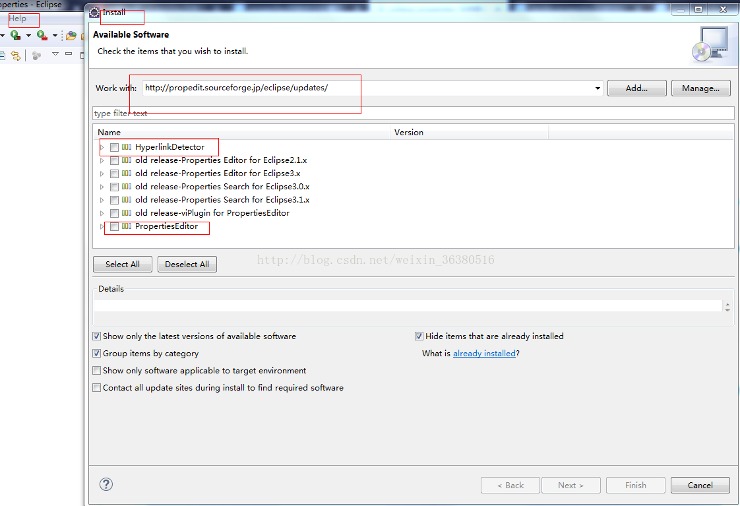Click the Cancel button
This screenshot has width=740, height=506.
(x=700, y=486)
